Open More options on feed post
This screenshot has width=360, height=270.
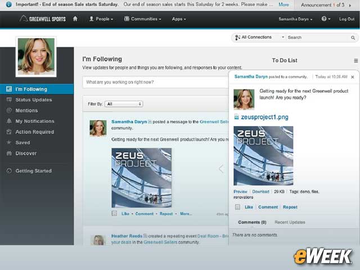point(186,214)
